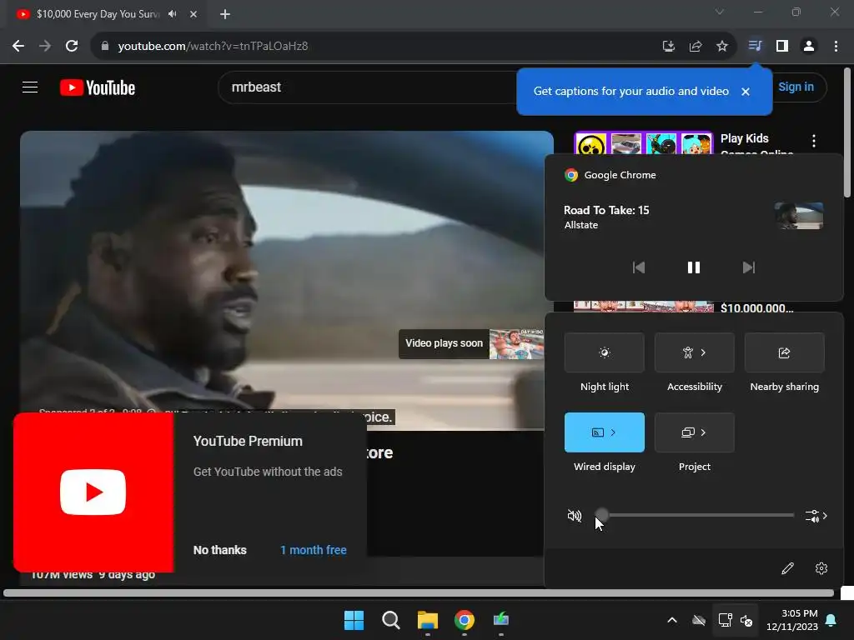
Task: Open Windows taskbar Search
Action: click(x=391, y=620)
